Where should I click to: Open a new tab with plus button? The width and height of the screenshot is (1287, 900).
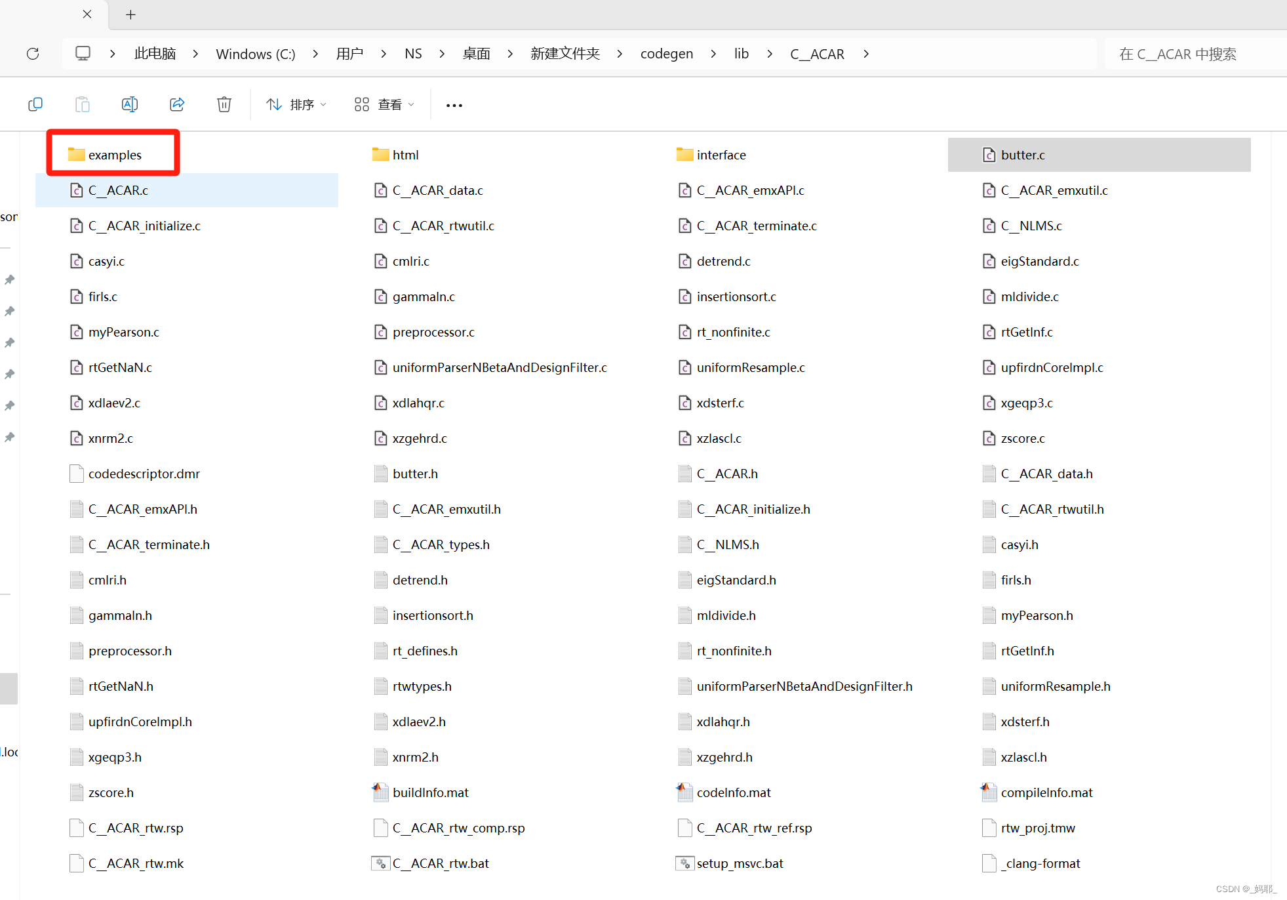(130, 14)
